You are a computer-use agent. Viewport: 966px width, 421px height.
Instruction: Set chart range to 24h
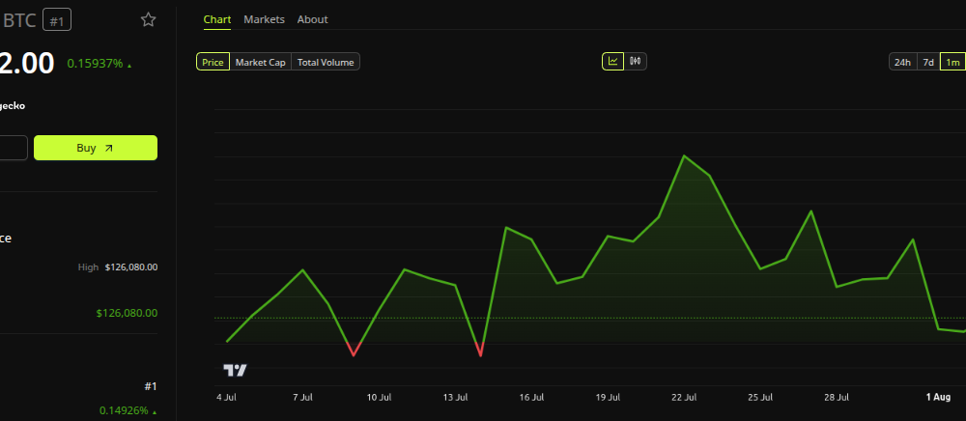tap(902, 62)
